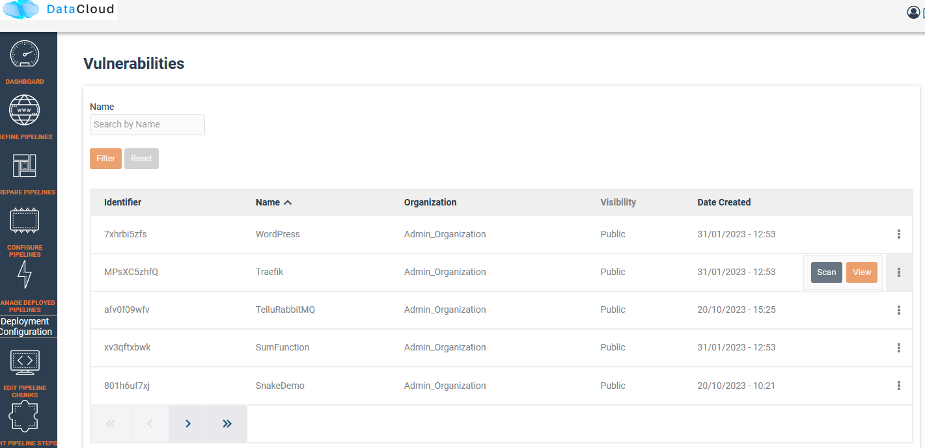Click the SumFunction name cell

(x=283, y=347)
